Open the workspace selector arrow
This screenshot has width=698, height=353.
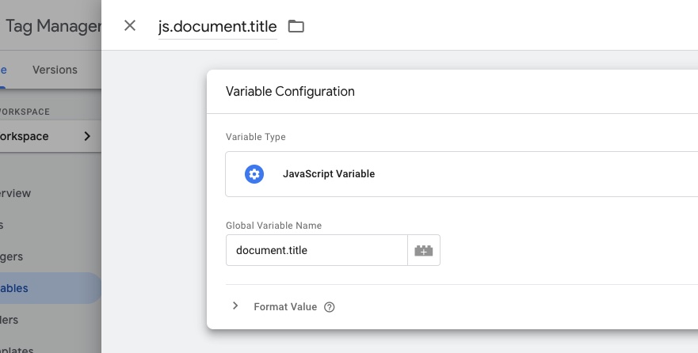coord(87,136)
